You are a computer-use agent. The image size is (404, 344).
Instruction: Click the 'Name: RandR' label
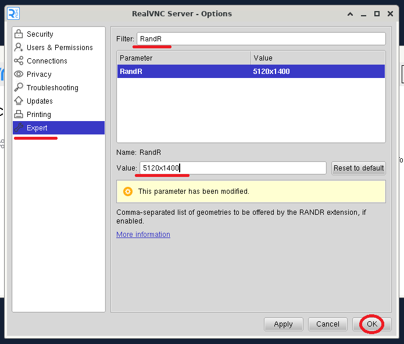tap(138, 153)
